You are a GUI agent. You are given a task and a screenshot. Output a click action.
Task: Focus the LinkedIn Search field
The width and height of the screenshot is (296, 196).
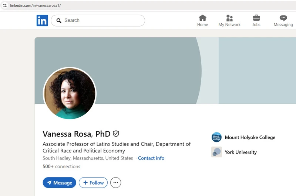coord(98,21)
